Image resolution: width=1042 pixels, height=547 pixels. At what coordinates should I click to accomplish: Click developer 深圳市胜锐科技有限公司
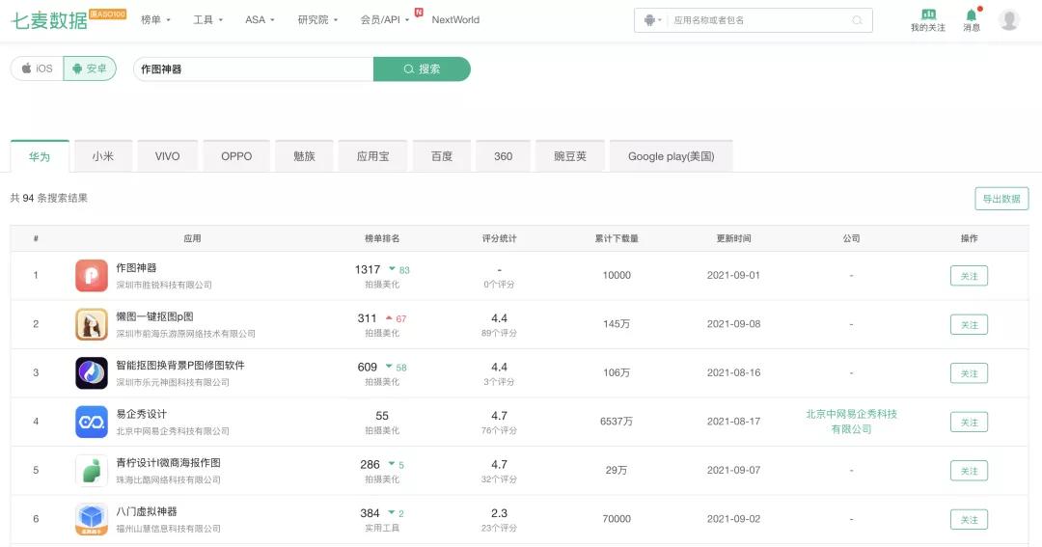click(x=164, y=285)
